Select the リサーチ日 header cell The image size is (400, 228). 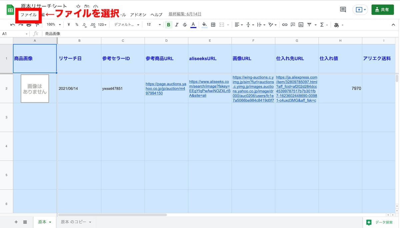(x=79, y=58)
